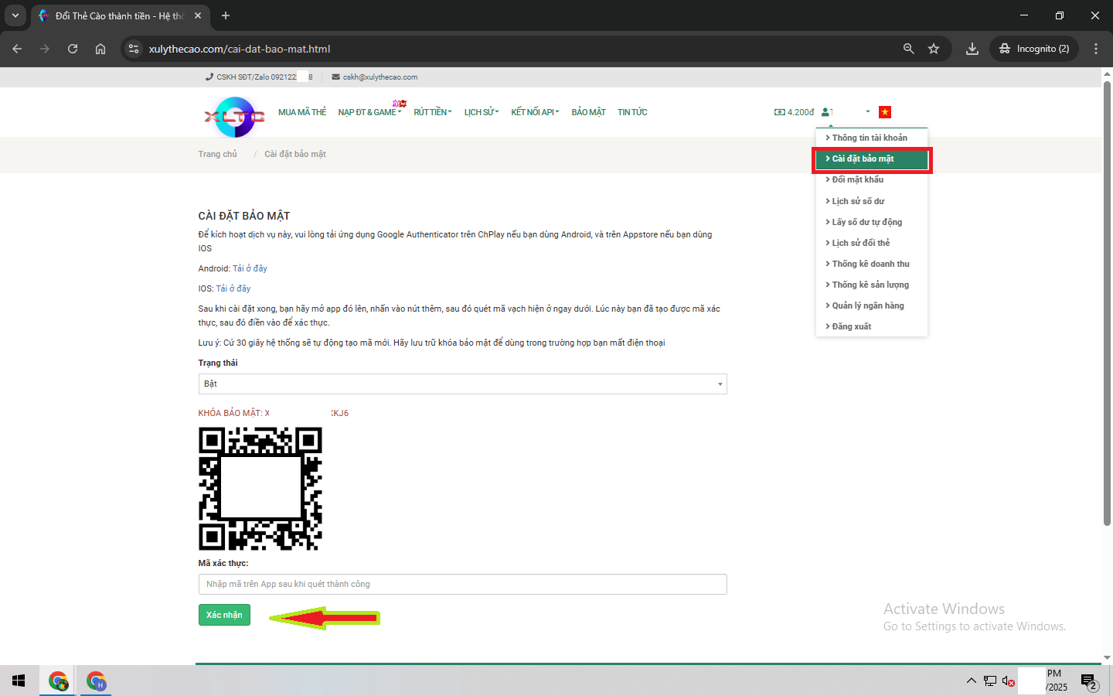Image resolution: width=1113 pixels, height=696 pixels.
Task: Click the KHÓA BẢO MẬT key text
Action: [274, 413]
